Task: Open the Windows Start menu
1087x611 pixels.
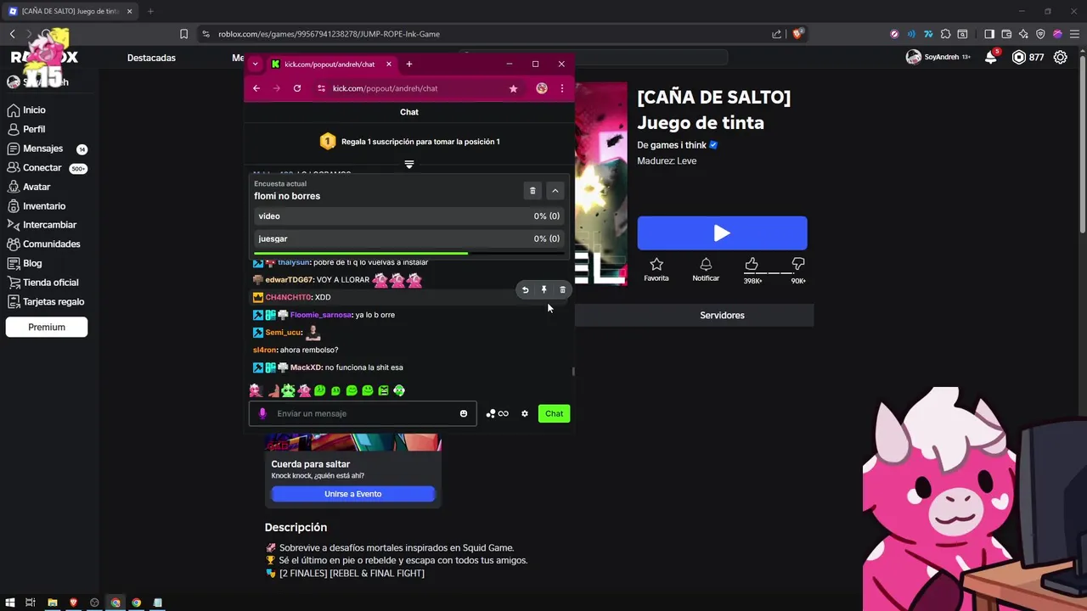Action: [x=10, y=603]
